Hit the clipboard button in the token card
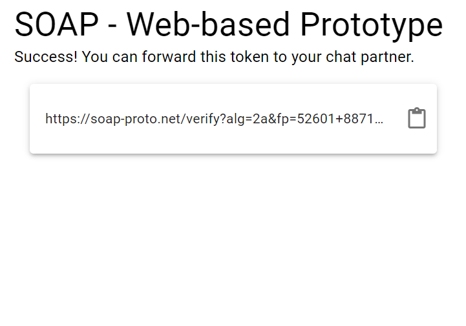Image resolution: width=466 pixels, height=326 pixels. (417, 119)
